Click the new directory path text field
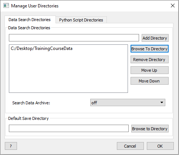Viewport: 179px width, 155px height. [74, 38]
